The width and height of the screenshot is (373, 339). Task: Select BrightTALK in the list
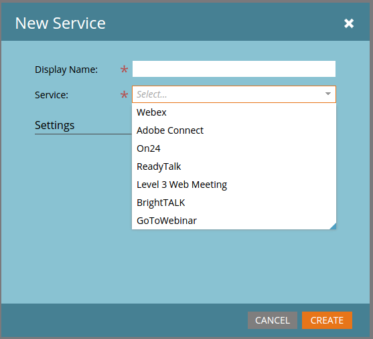coord(234,203)
